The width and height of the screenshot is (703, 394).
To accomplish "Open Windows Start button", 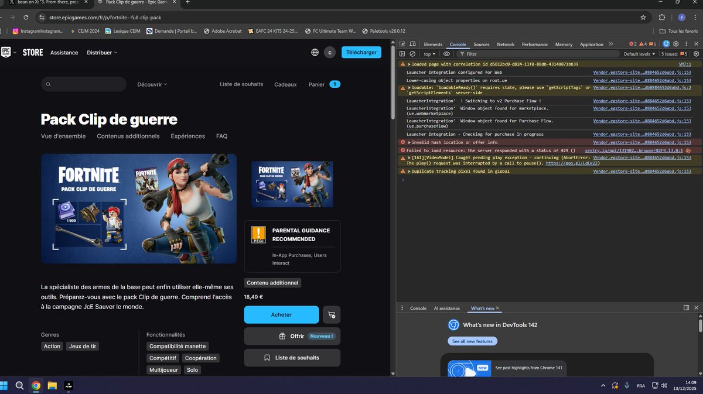I will 5,386.
